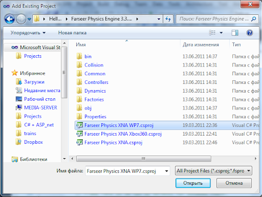Screen dimensions: 262x197
Task: Expand chevron after Farseer Physics Engine breadcrumb
Action: coord(137,19)
